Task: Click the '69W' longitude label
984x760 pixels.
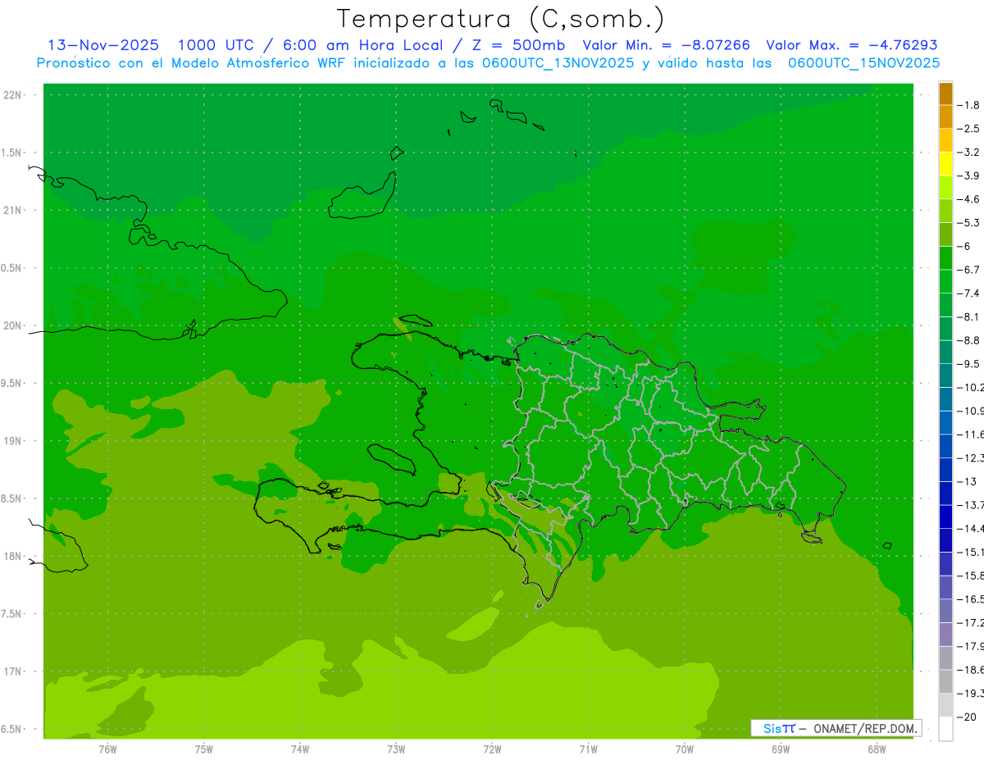Action: coord(780,749)
